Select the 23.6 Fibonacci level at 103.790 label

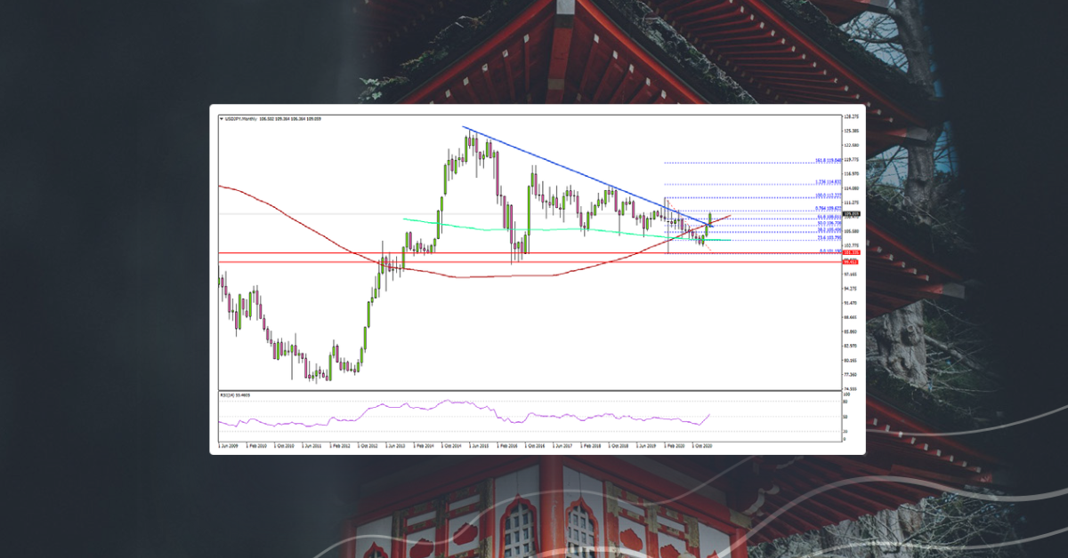pos(828,235)
